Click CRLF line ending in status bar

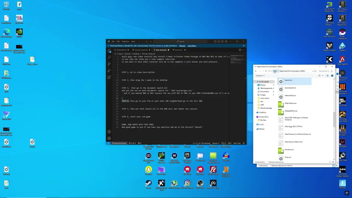(x=230, y=143)
